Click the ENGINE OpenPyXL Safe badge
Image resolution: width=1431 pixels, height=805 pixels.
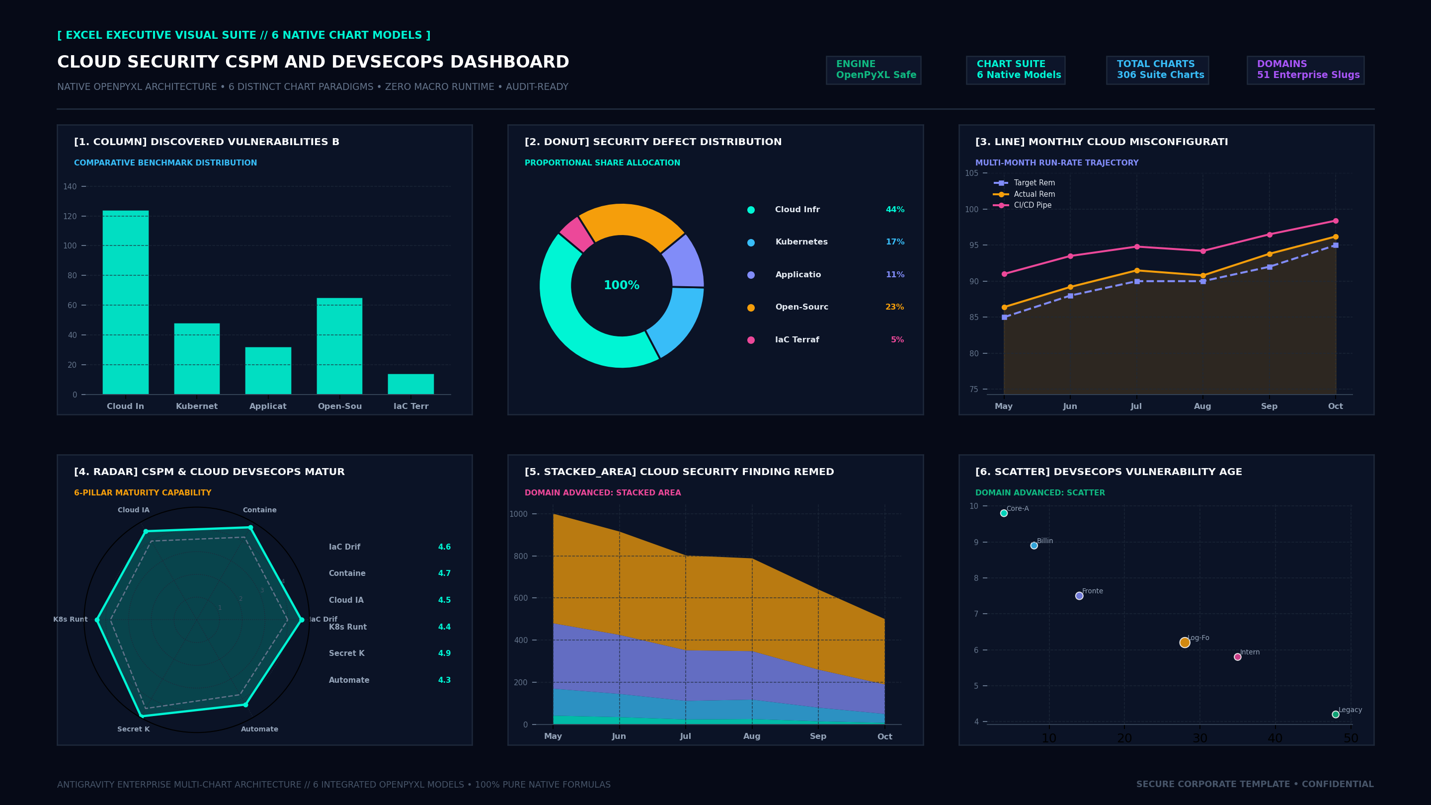pos(874,70)
